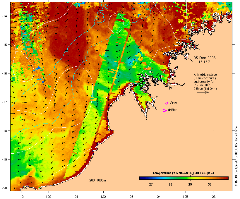Click the 'Argo' legend label

point(174,102)
